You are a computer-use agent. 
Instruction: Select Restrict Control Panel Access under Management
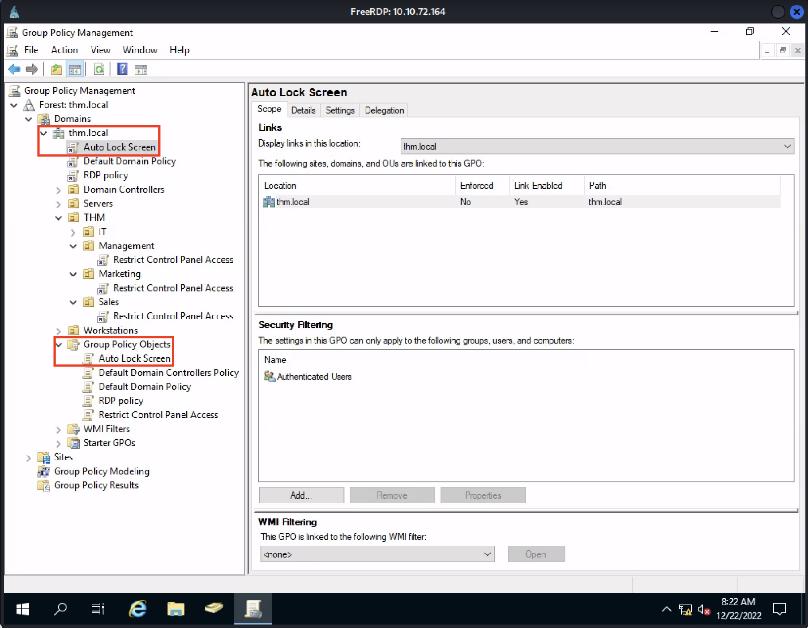click(173, 260)
